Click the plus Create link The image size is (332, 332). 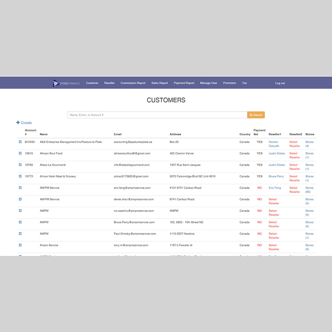click(24, 123)
